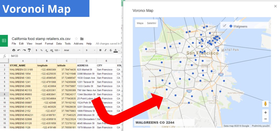
Task: Select the ADDRESS header cell
Action: click(87, 65)
